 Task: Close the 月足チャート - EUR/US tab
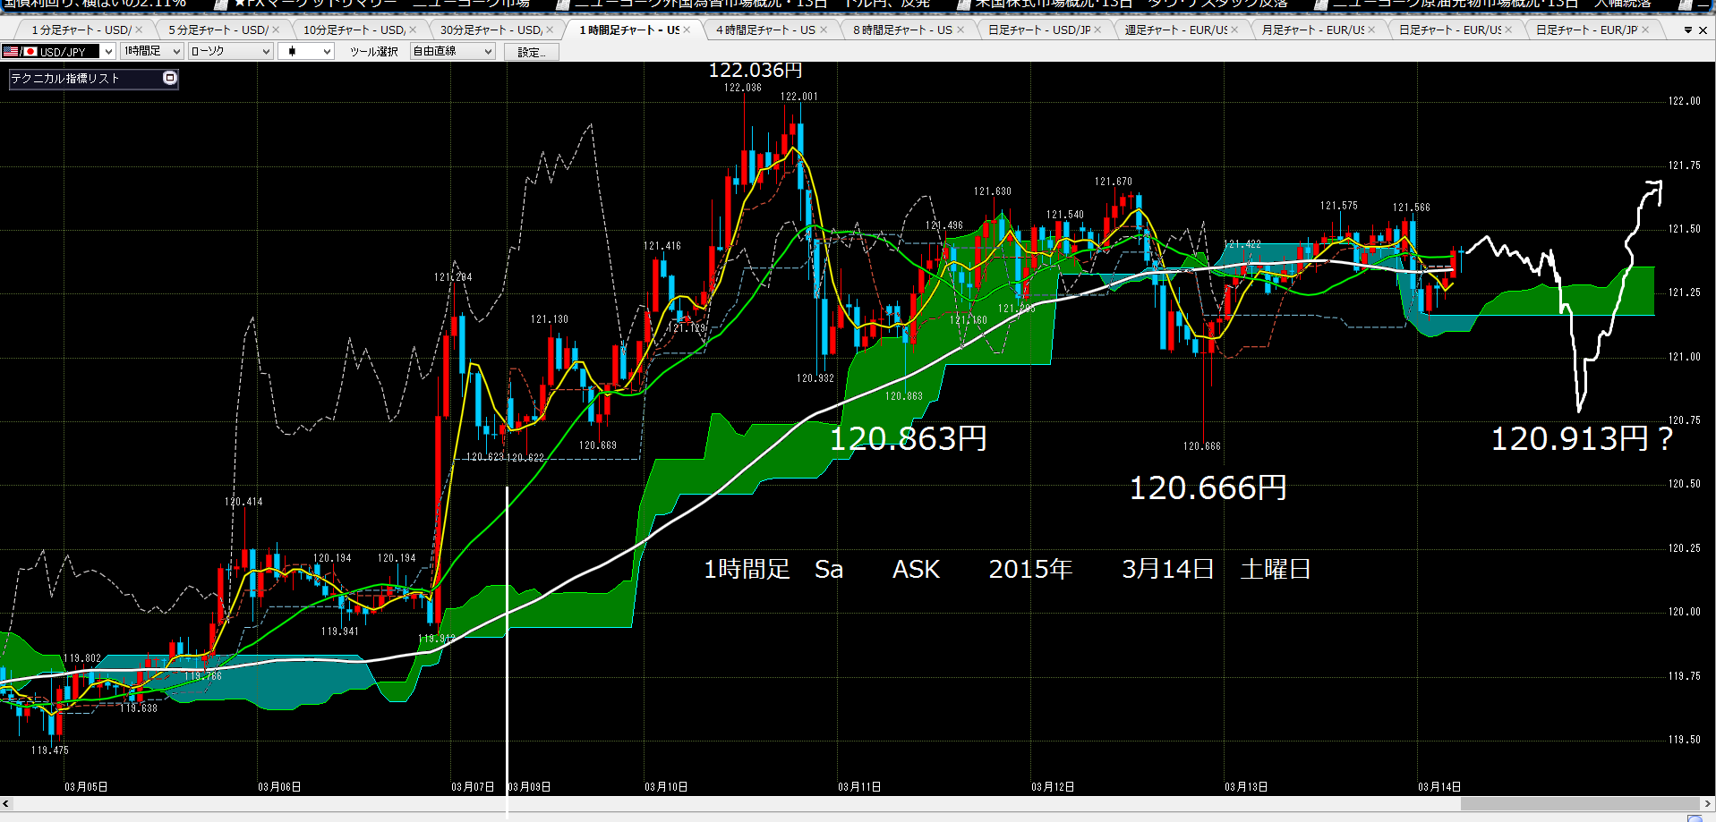point(1371,30)
